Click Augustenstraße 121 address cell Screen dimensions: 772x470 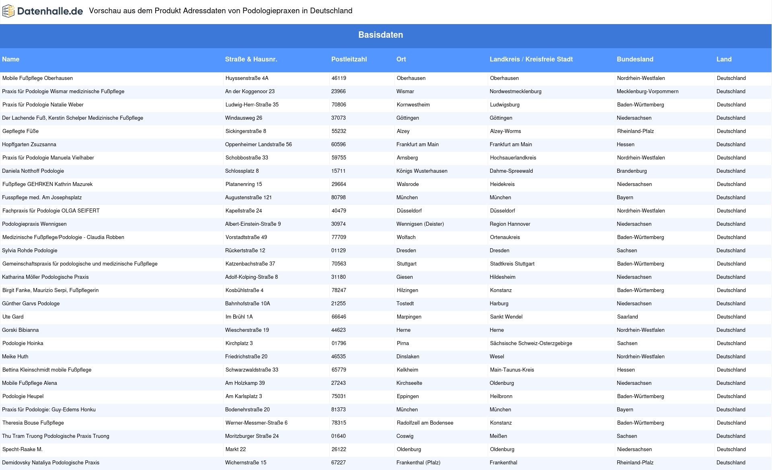(248, 198)
